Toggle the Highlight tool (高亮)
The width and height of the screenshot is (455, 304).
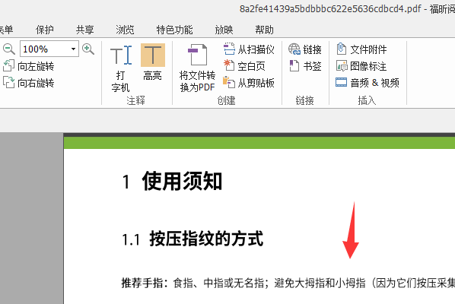coord(153,63)
